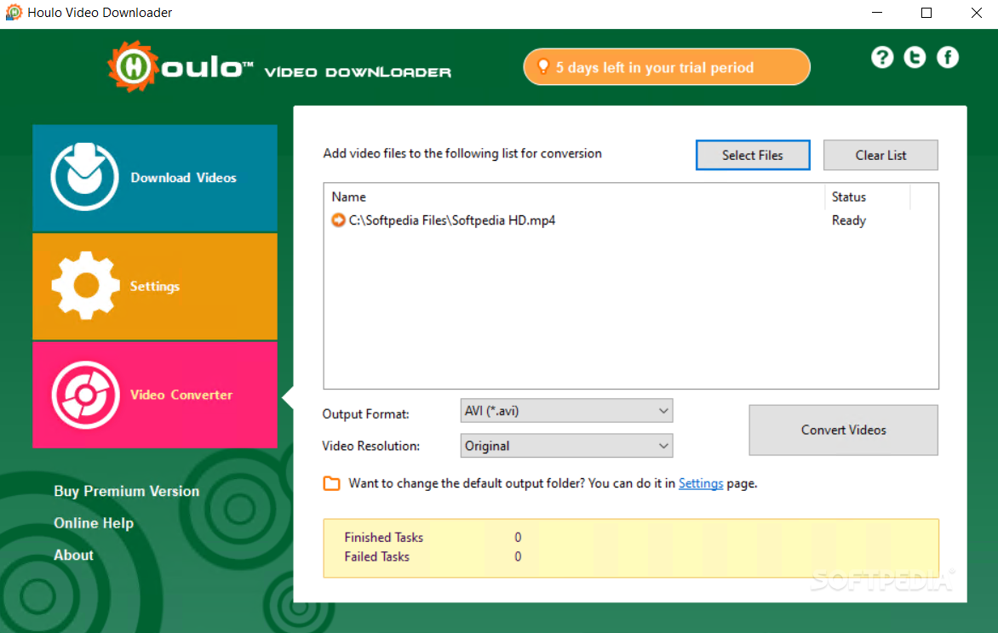The image size is (998, 633).
Task: Maximize the Houlo window
Action: tap(926, 13)
